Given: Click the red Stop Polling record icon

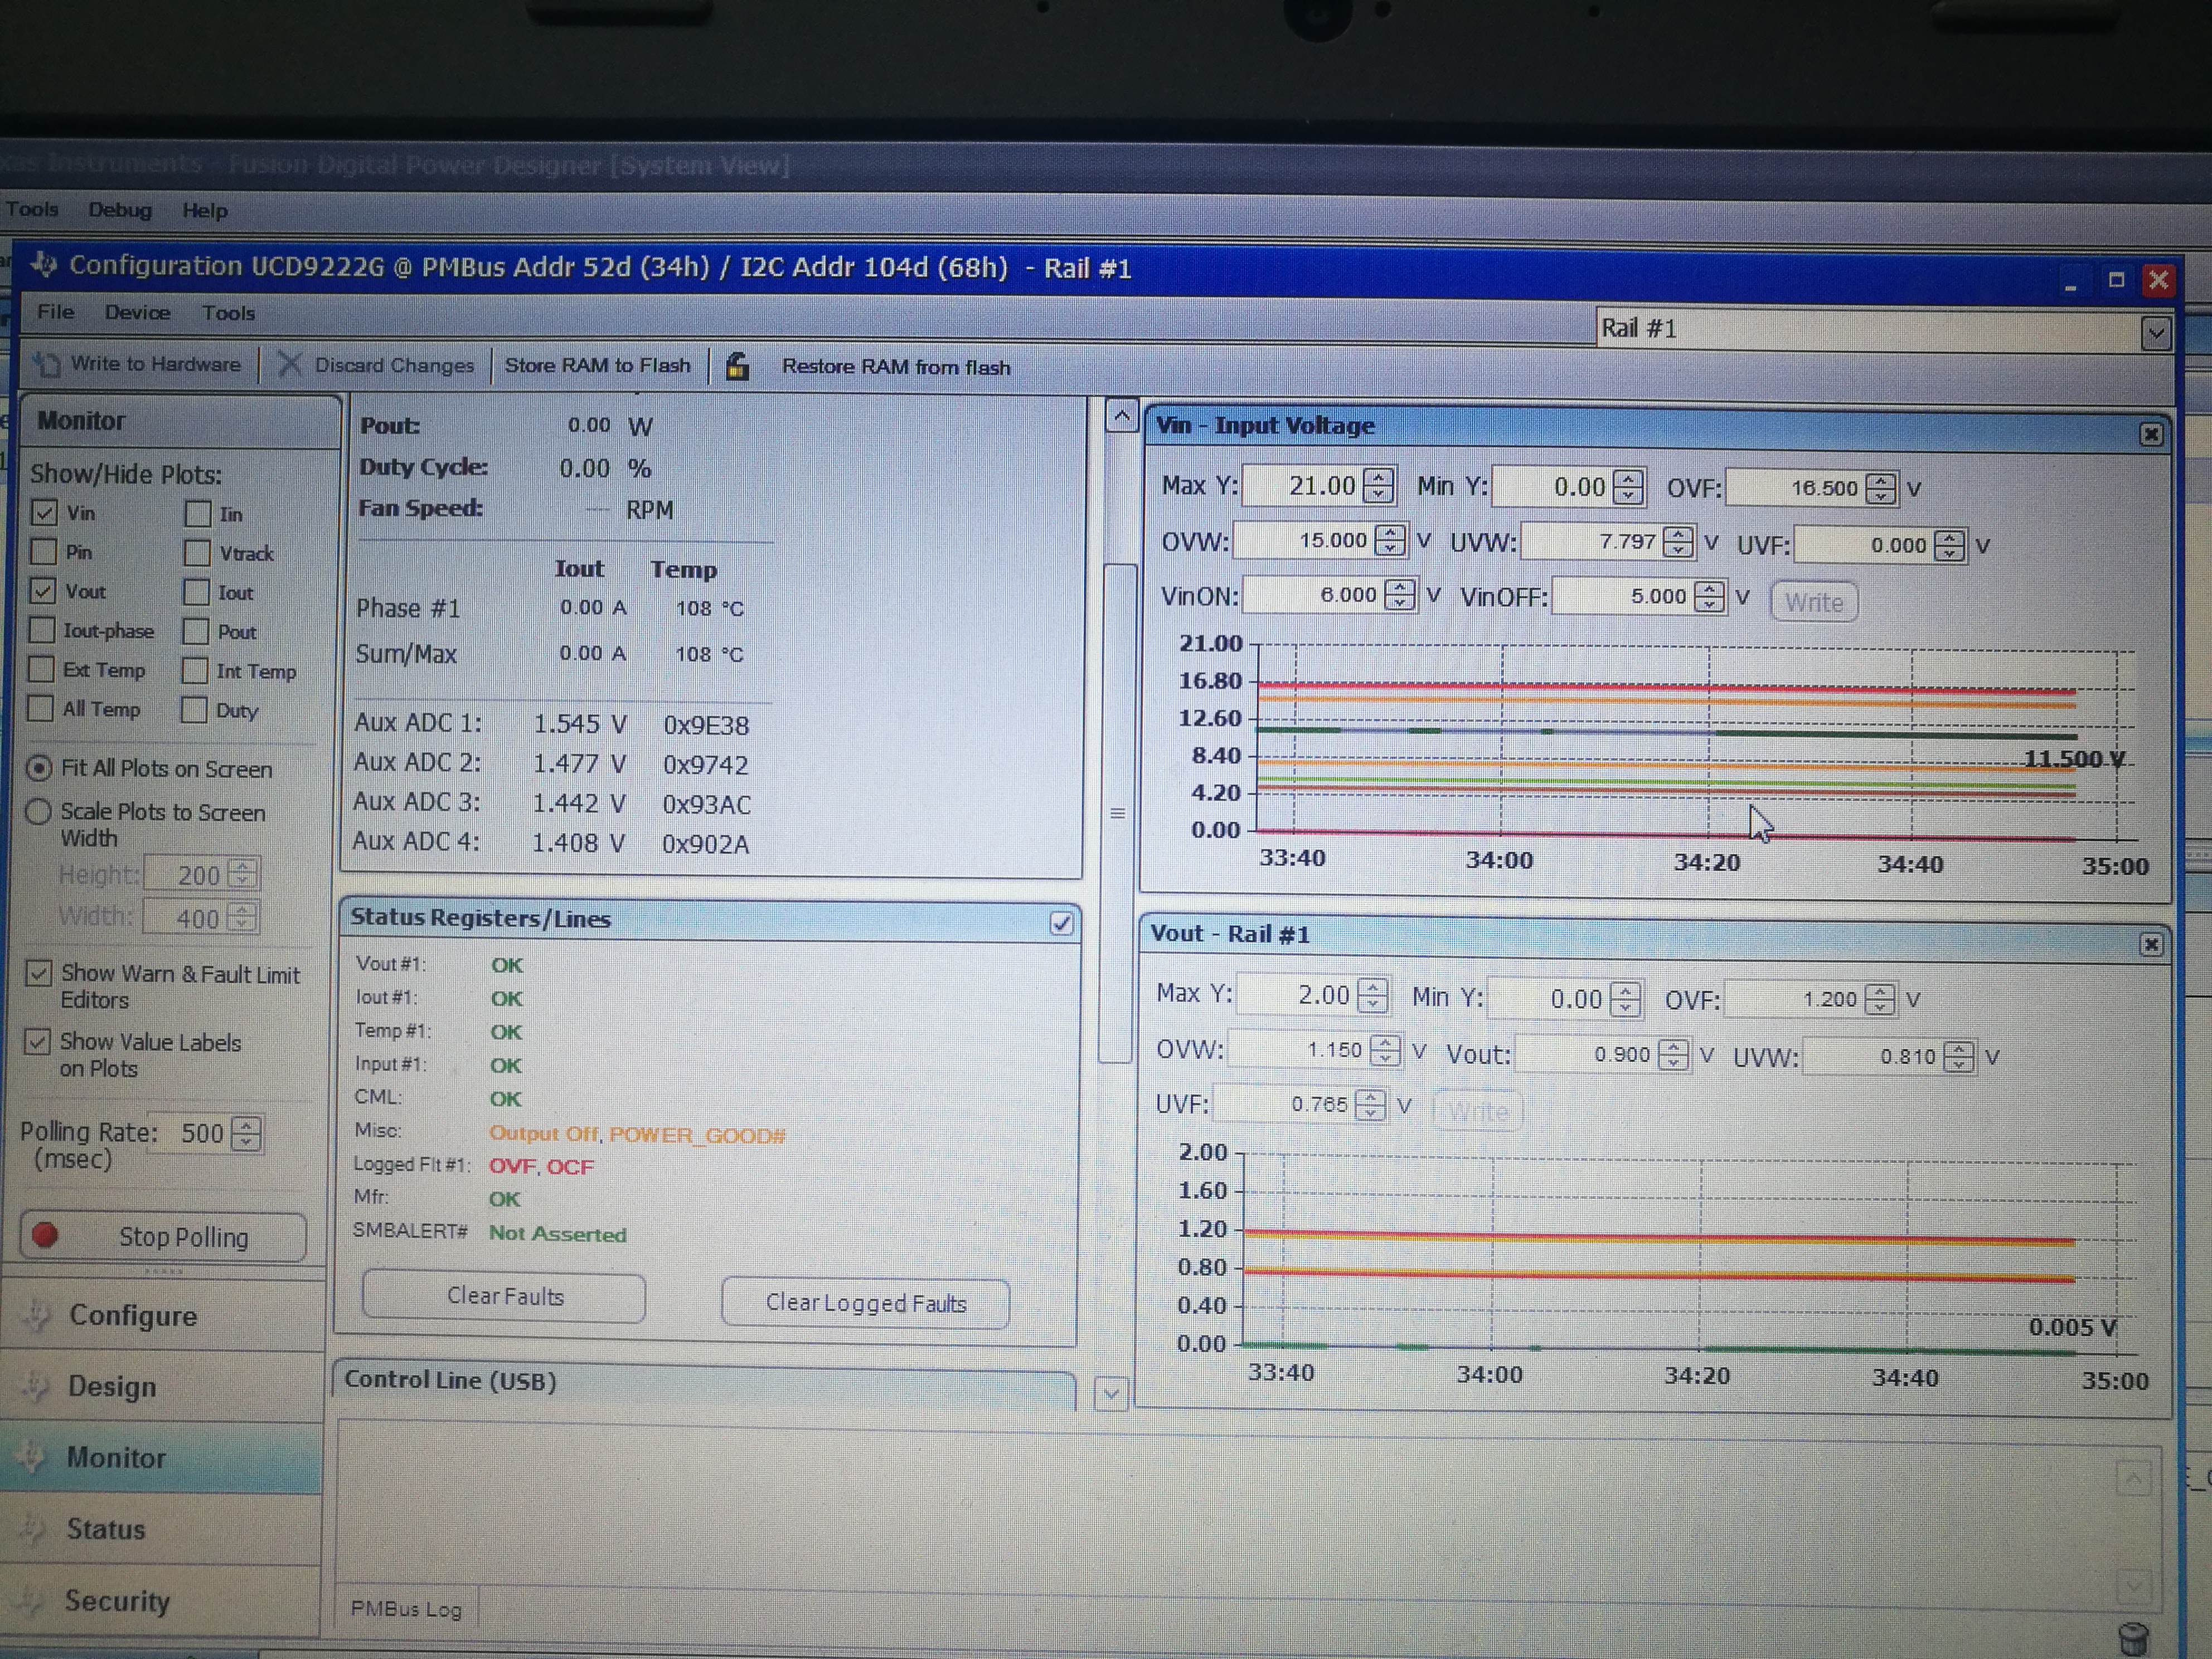Looking at the screenshot, I should (x=45, y=1235).
